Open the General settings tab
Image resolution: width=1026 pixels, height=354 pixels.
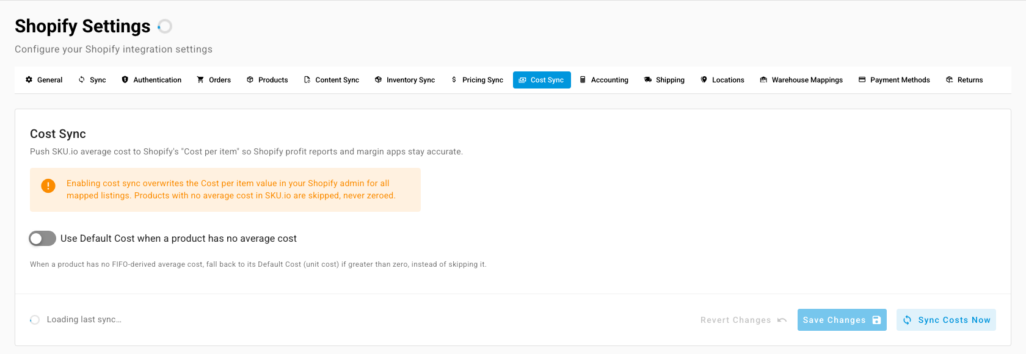[44, 80]
